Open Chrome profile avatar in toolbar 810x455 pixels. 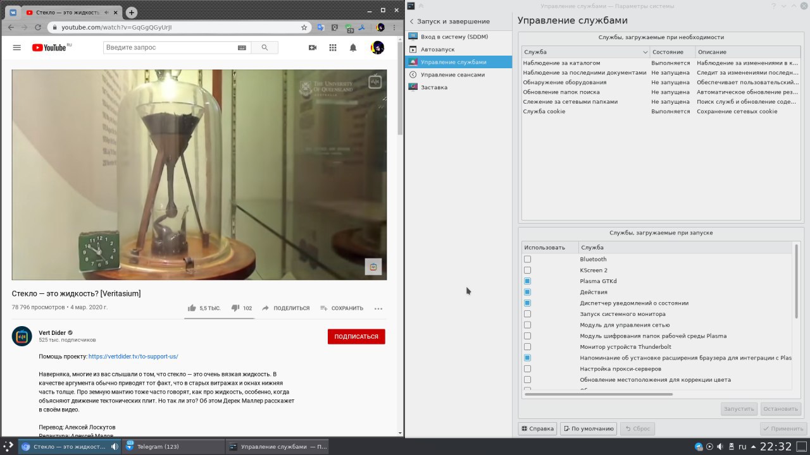[x=380, y=27]
